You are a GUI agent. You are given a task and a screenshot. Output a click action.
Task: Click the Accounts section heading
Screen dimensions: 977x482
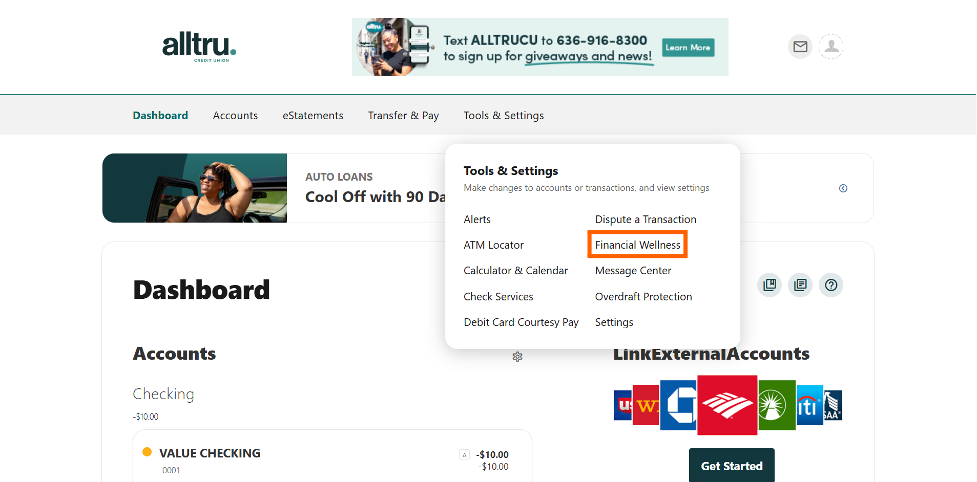(174, 354)
